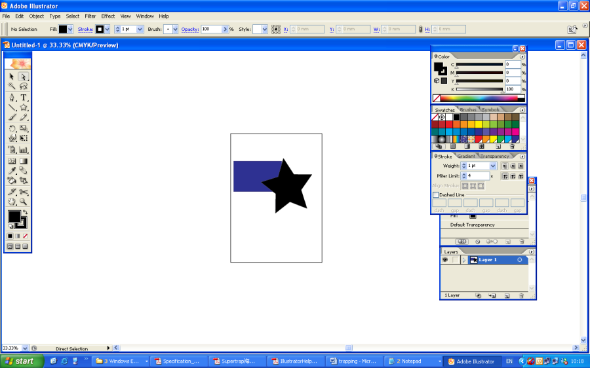The width and height of the screenshot is (590, 368).
Task: Toggle lock box for Layer 1
Action: pyautogui.click(x=455, y=260)
